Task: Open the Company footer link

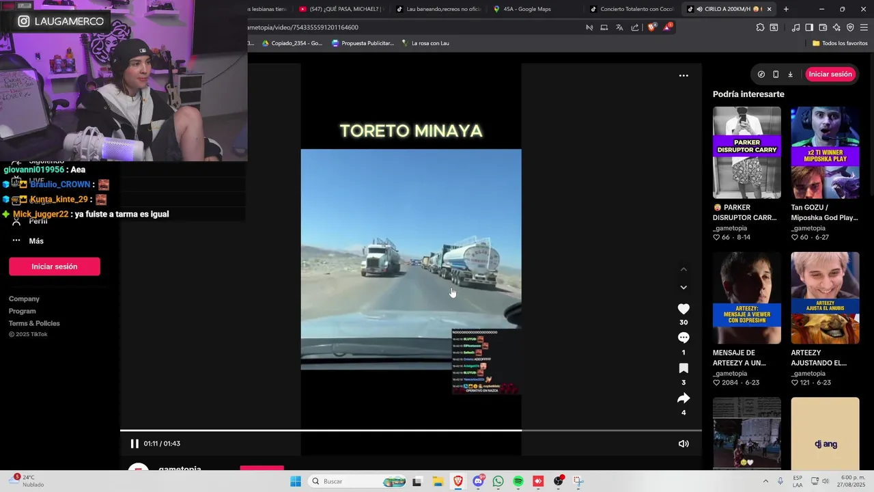Action: point(24,299)
